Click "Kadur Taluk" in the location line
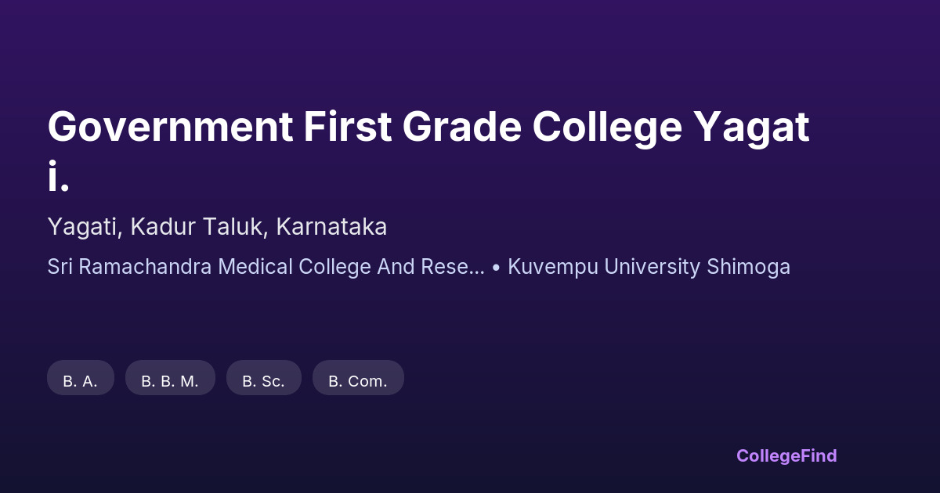940x493 pixels. [201, 227]
